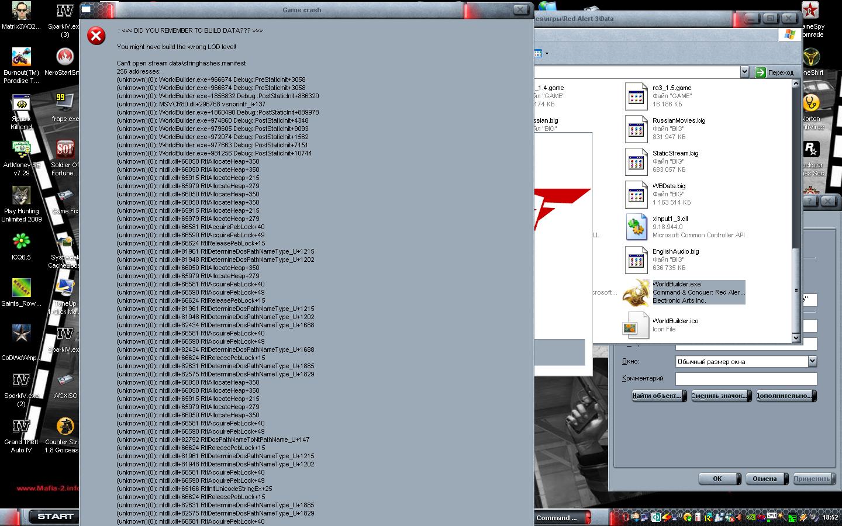The image size is (842, 526).
Task: Select the WorldBuilder.exe gold icon
Action: point(636,292)
